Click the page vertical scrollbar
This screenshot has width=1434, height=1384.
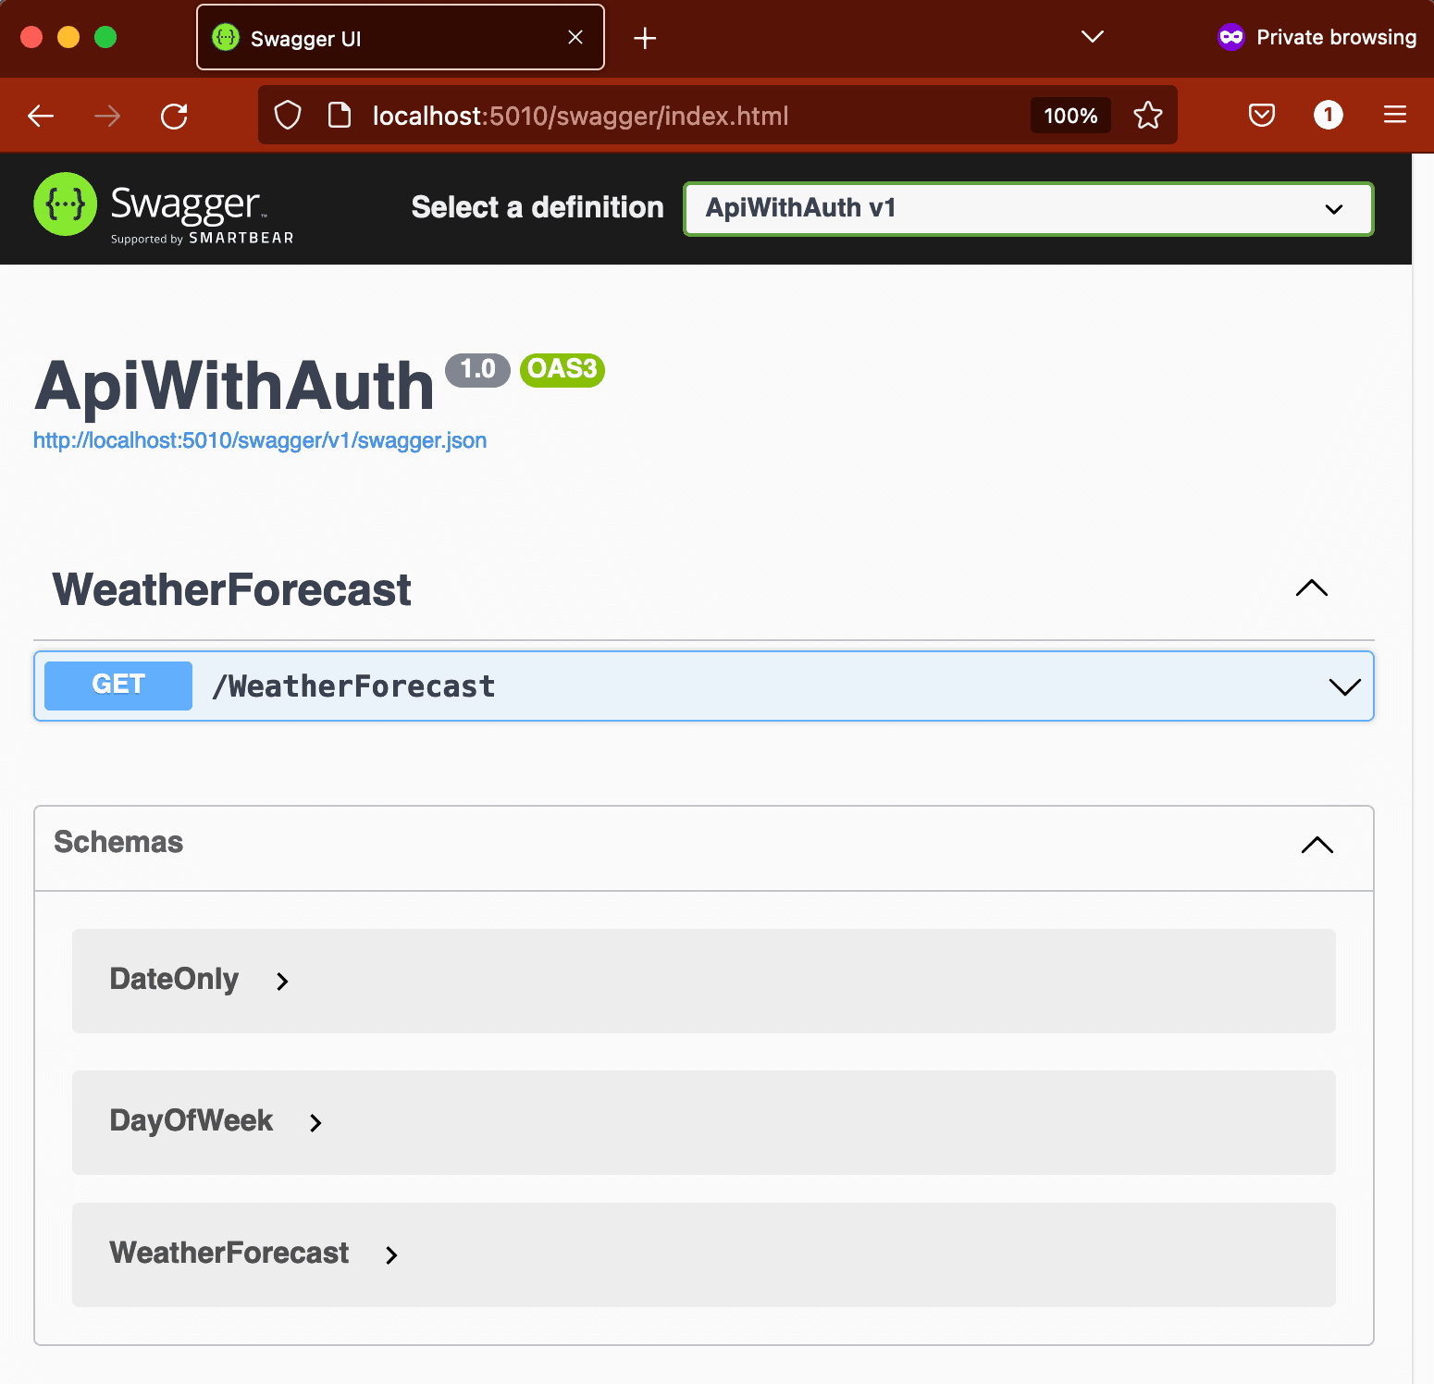(x=1423, y=768)
